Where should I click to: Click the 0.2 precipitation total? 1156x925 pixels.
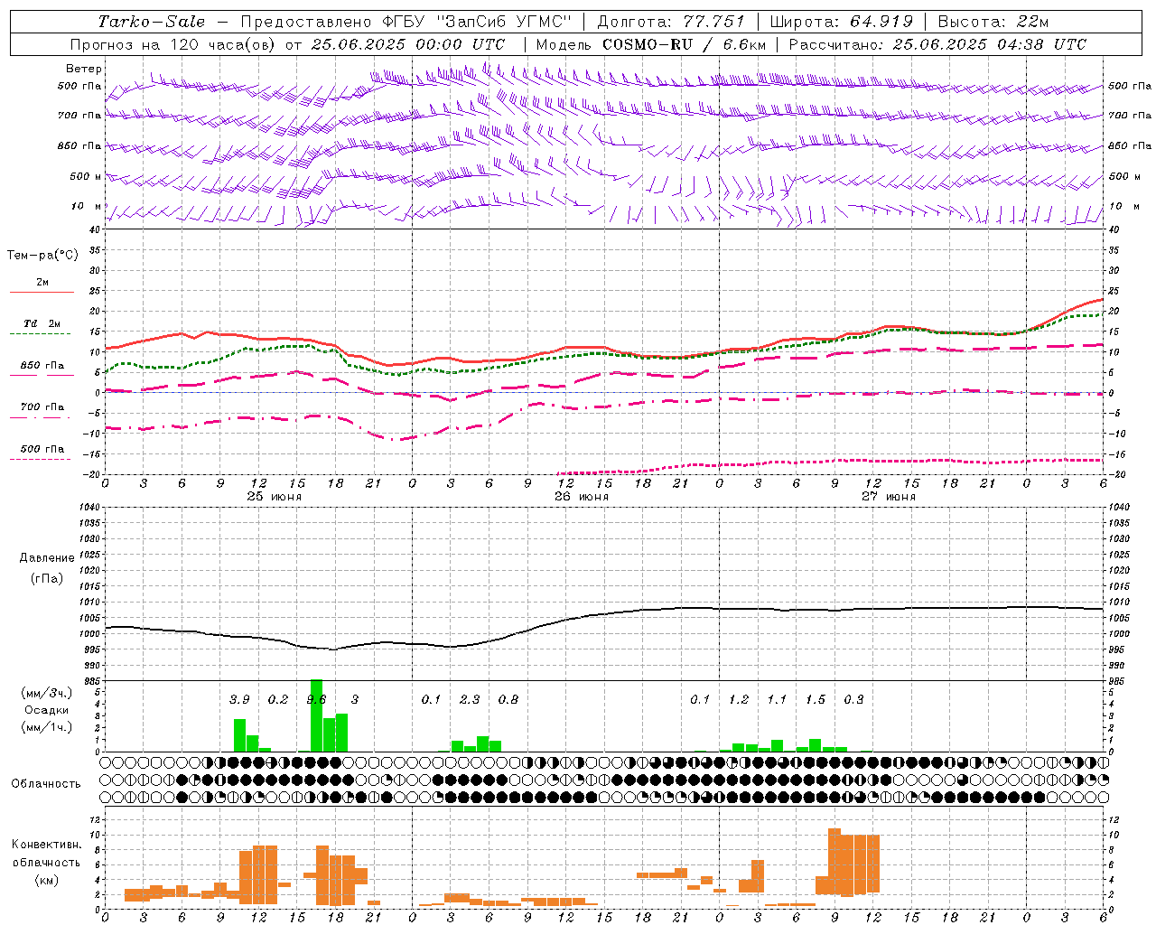tap(278, 700)
